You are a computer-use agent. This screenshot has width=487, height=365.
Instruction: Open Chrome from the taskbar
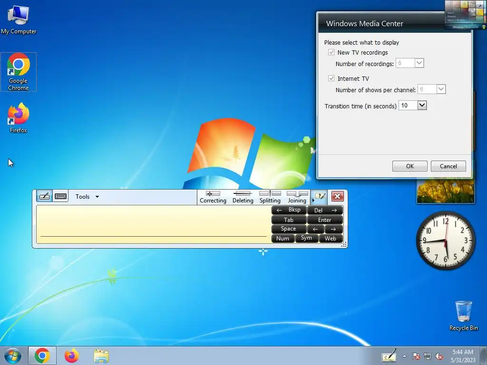tap(42, 355)
